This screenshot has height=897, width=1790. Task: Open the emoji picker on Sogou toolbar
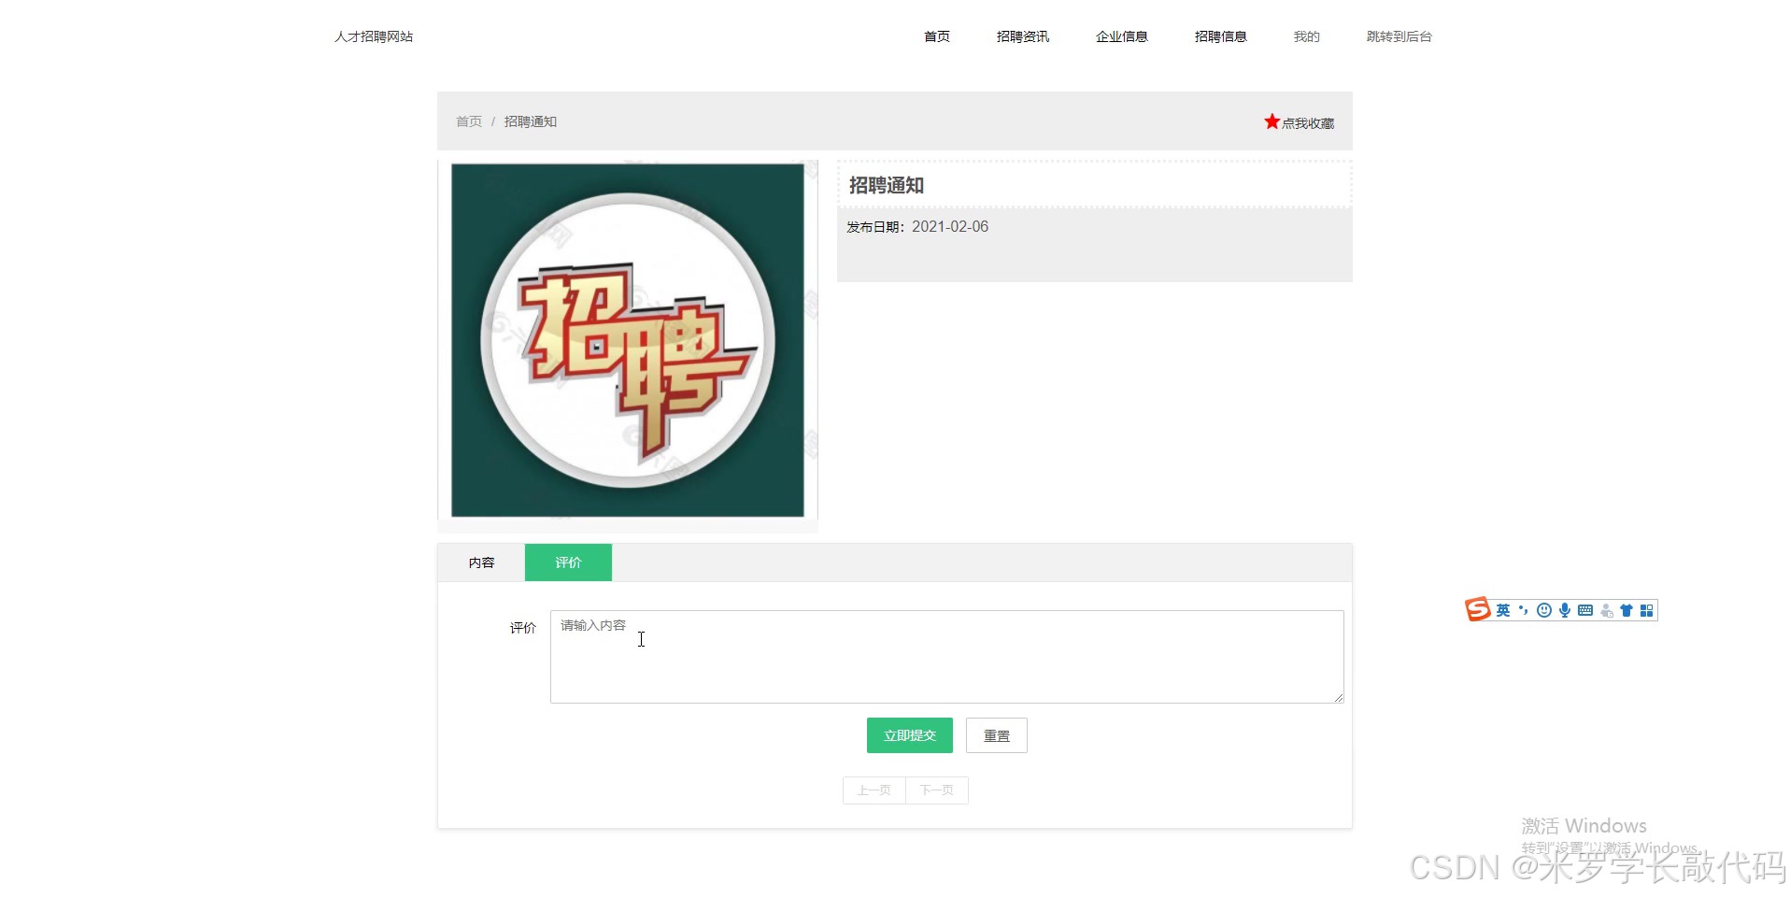coord(1543,609)
